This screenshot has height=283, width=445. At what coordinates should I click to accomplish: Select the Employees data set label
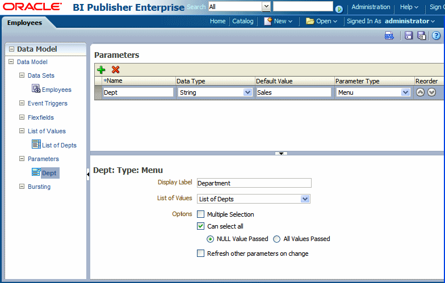coord(57,90)
